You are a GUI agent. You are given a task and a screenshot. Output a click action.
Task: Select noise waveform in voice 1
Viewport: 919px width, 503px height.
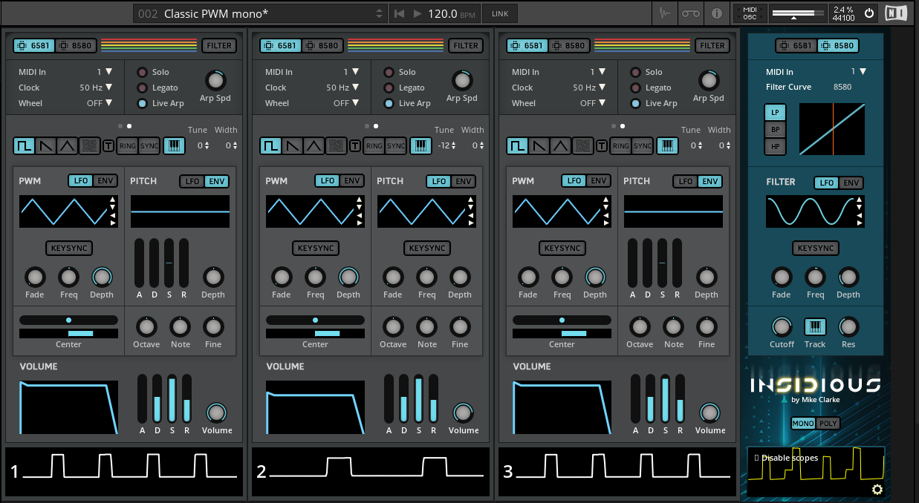pos(88,146)
